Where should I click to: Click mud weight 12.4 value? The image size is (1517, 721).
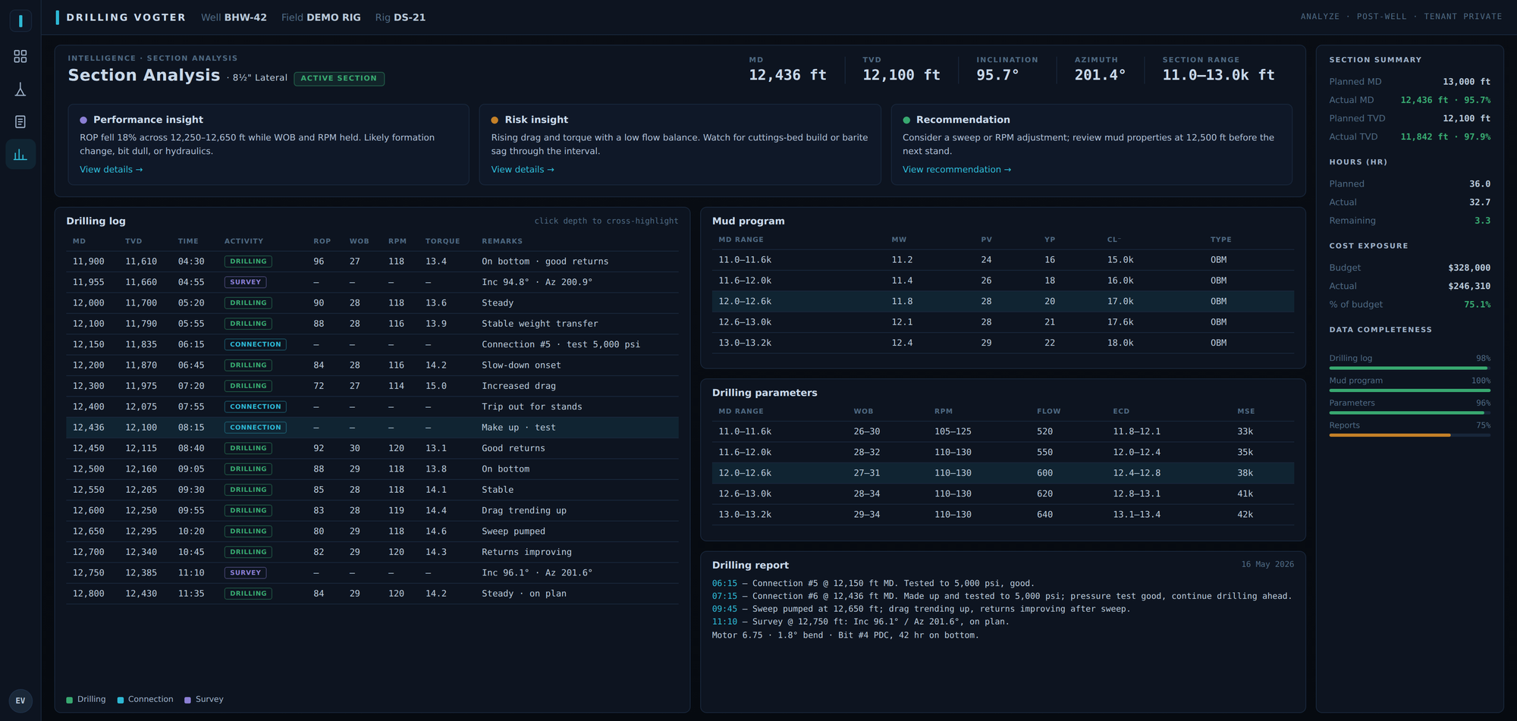902,343
